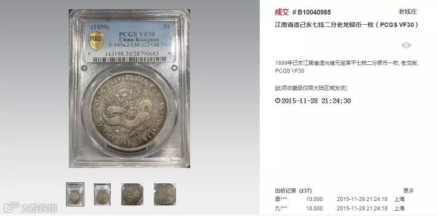Click the shipping restriction notice text

(311, 88)
